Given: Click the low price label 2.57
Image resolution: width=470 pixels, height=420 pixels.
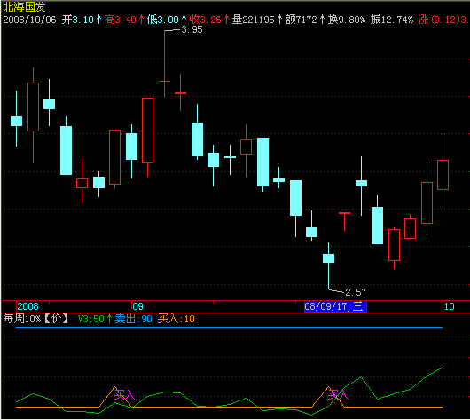Looking at the screenshot, I should [x=356, y=292].
